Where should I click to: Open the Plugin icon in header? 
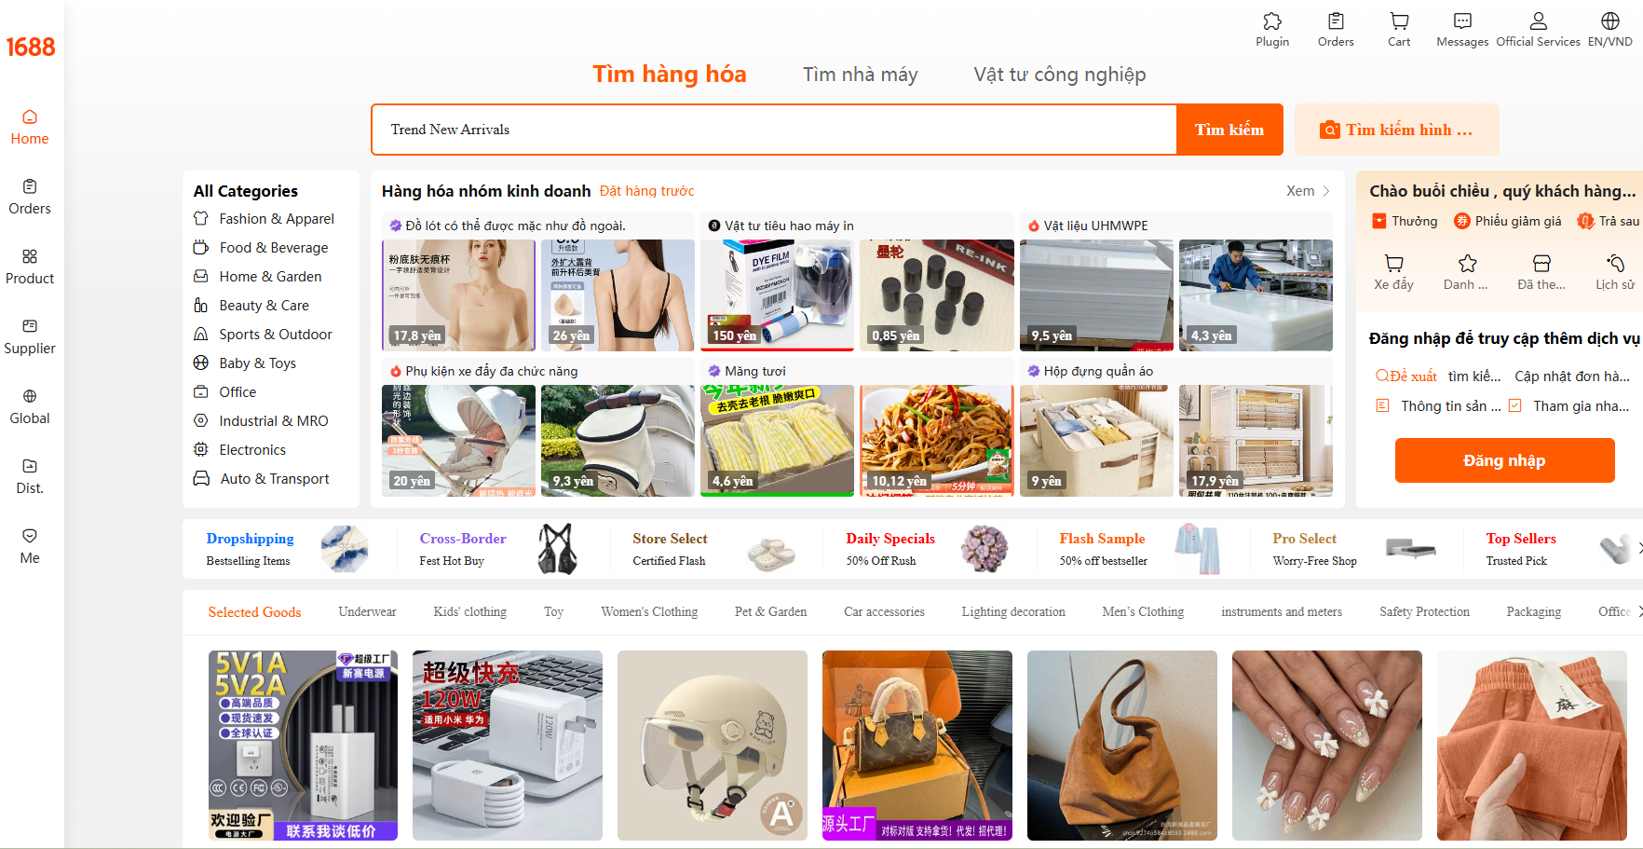[x=1272, y=21]
